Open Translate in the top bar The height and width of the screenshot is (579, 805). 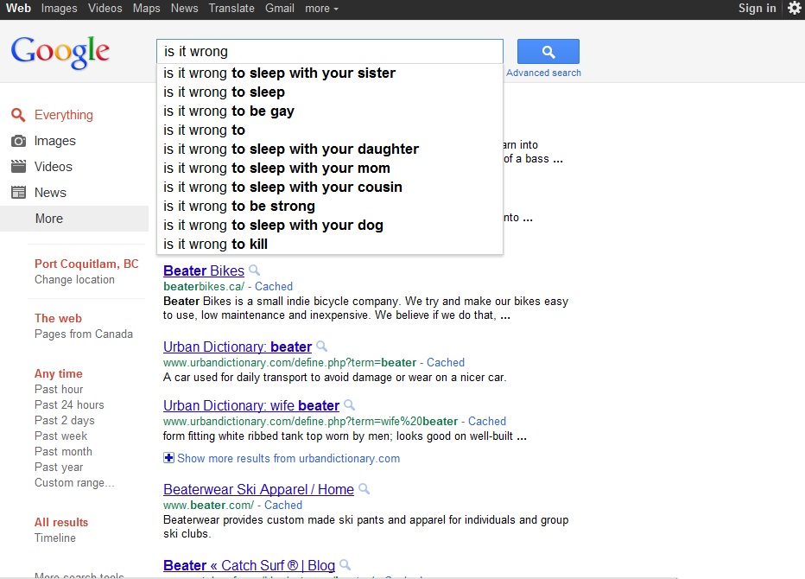tap(231, 9)
